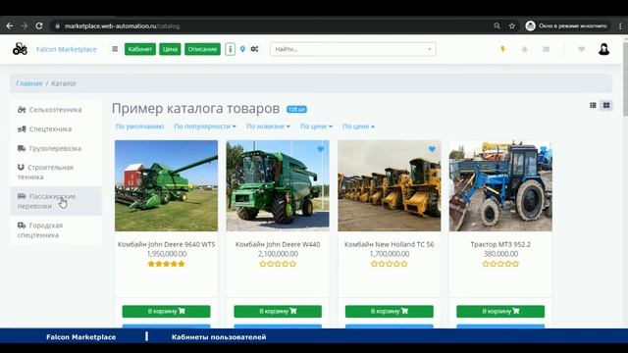Switch to grid view layout
628x353 pixels.
pos(606,105)
